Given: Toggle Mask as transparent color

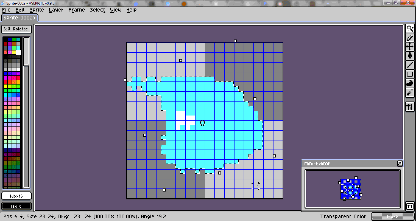Looking at the screenshot, I should (393, 216).
